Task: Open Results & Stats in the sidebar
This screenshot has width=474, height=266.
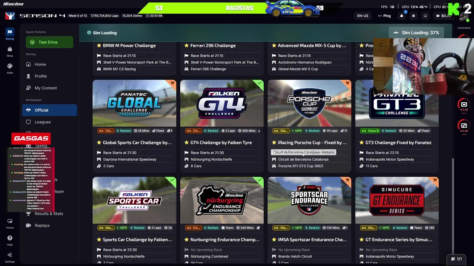Action: [49, 214]
